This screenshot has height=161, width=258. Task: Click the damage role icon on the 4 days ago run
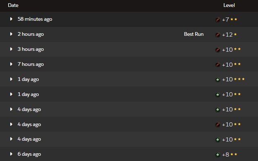[x=218, y=125]
